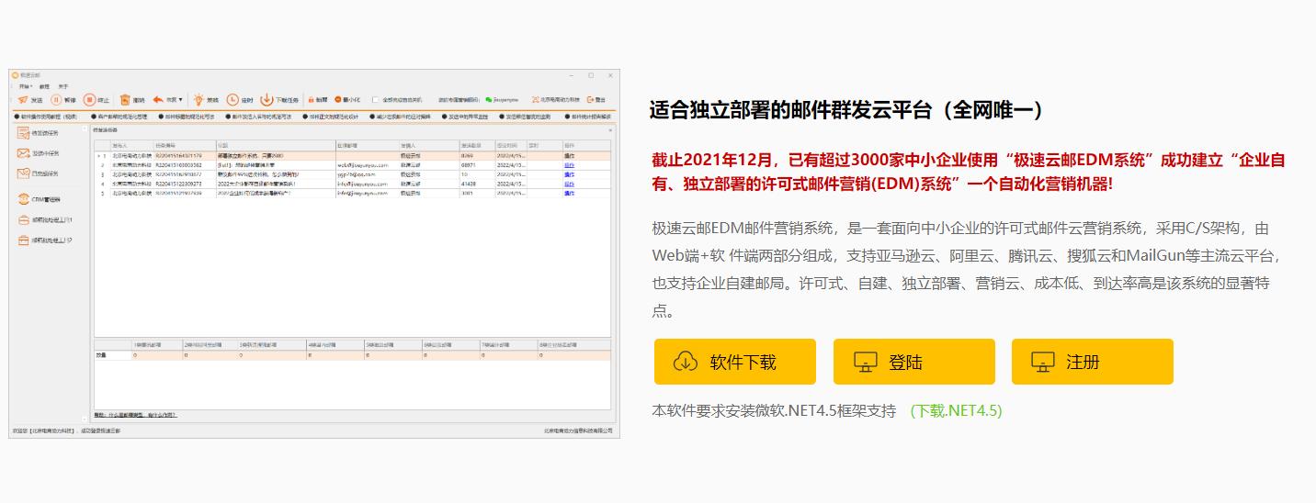Click the lightbulb toolbar icon
The image size is (1316, 503).
coord(199,99)
